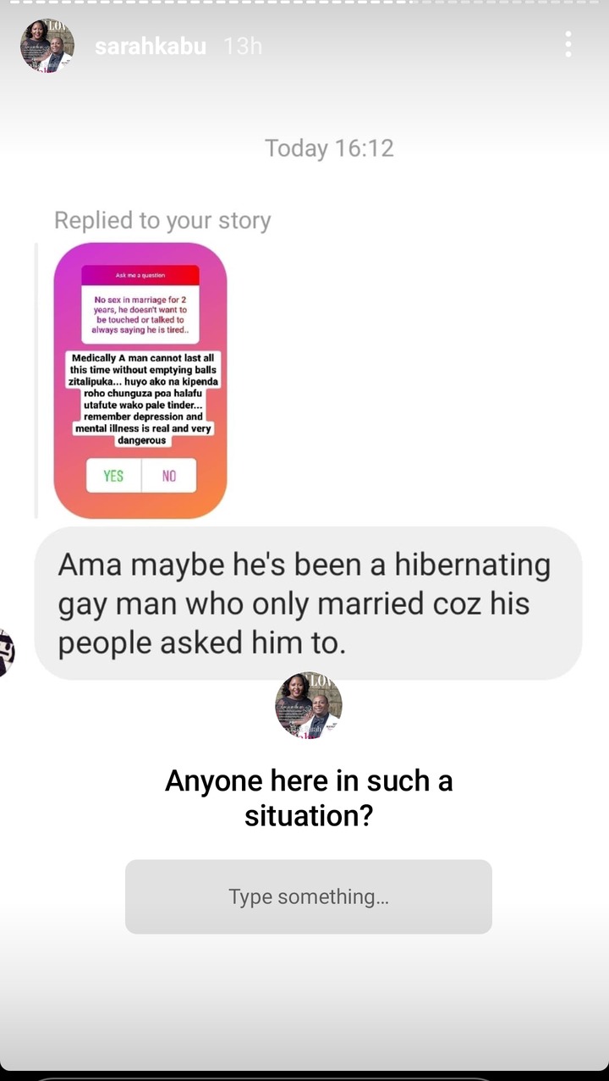
Task: Select YES on the poll sticker
Action: (x=113, y=476)
